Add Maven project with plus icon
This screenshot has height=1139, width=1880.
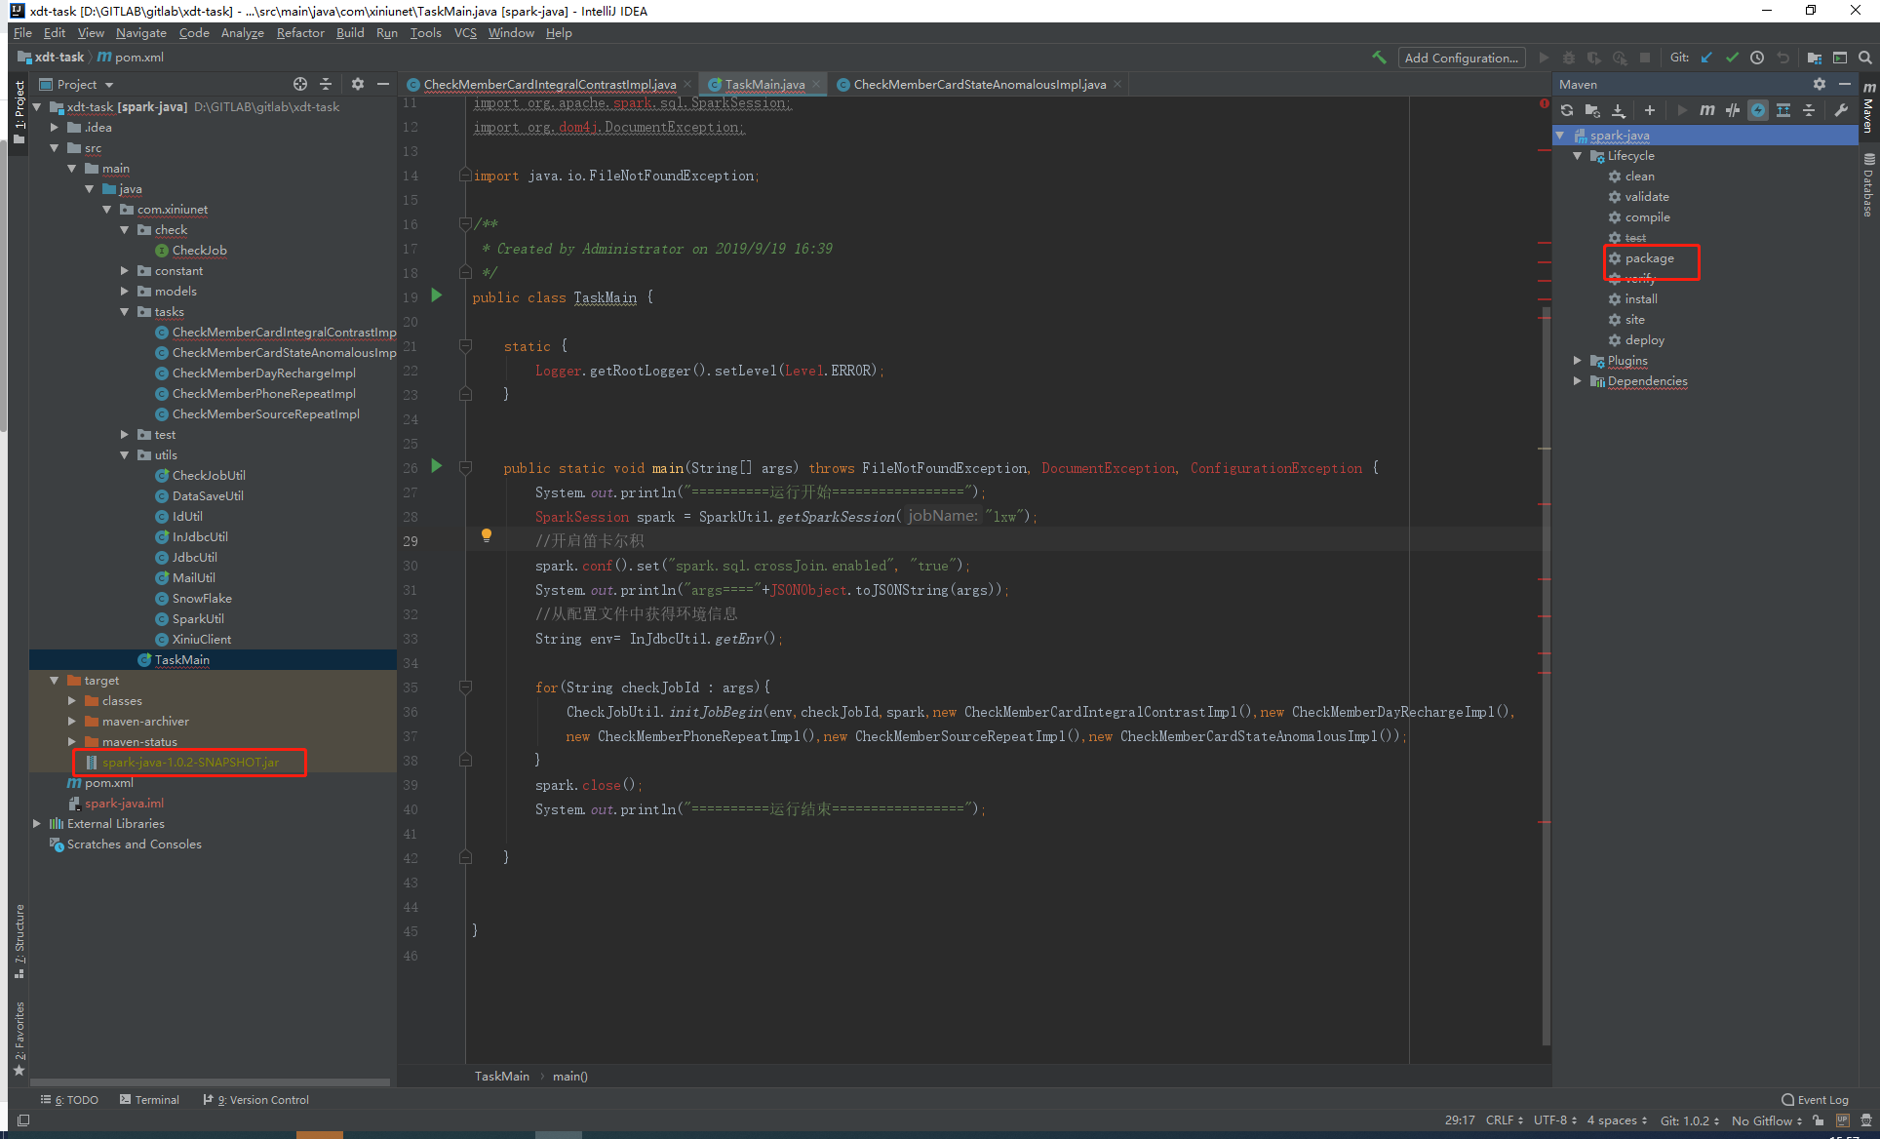1650,110
